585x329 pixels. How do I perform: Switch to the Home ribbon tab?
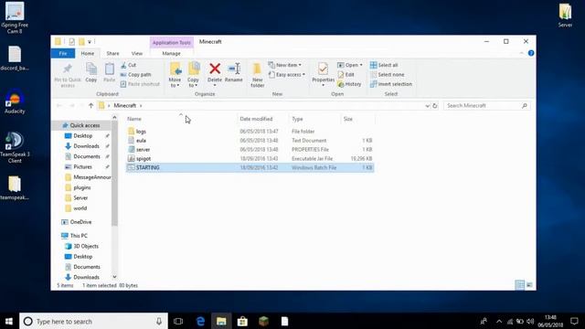(88, 53)
